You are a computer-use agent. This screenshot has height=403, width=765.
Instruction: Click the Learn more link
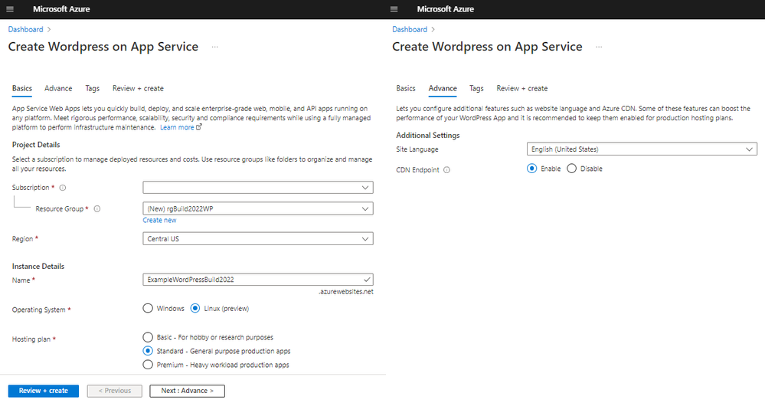tap(177, 127)
